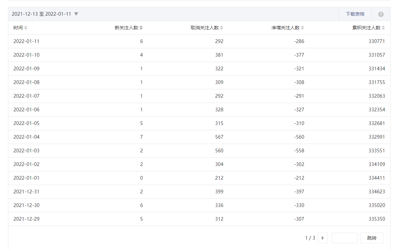Open the help question mark icon
Screen dimensions: 413x250
pyautogui.click(x=381, y=14)
